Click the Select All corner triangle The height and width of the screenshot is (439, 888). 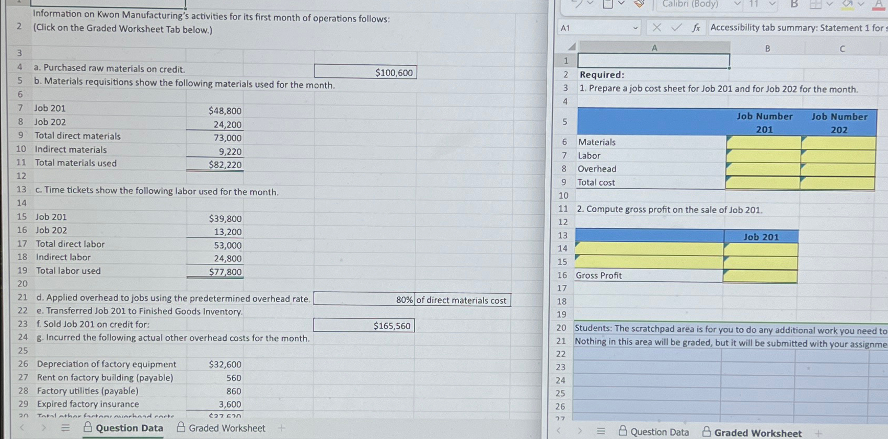(x=571, y=47)
